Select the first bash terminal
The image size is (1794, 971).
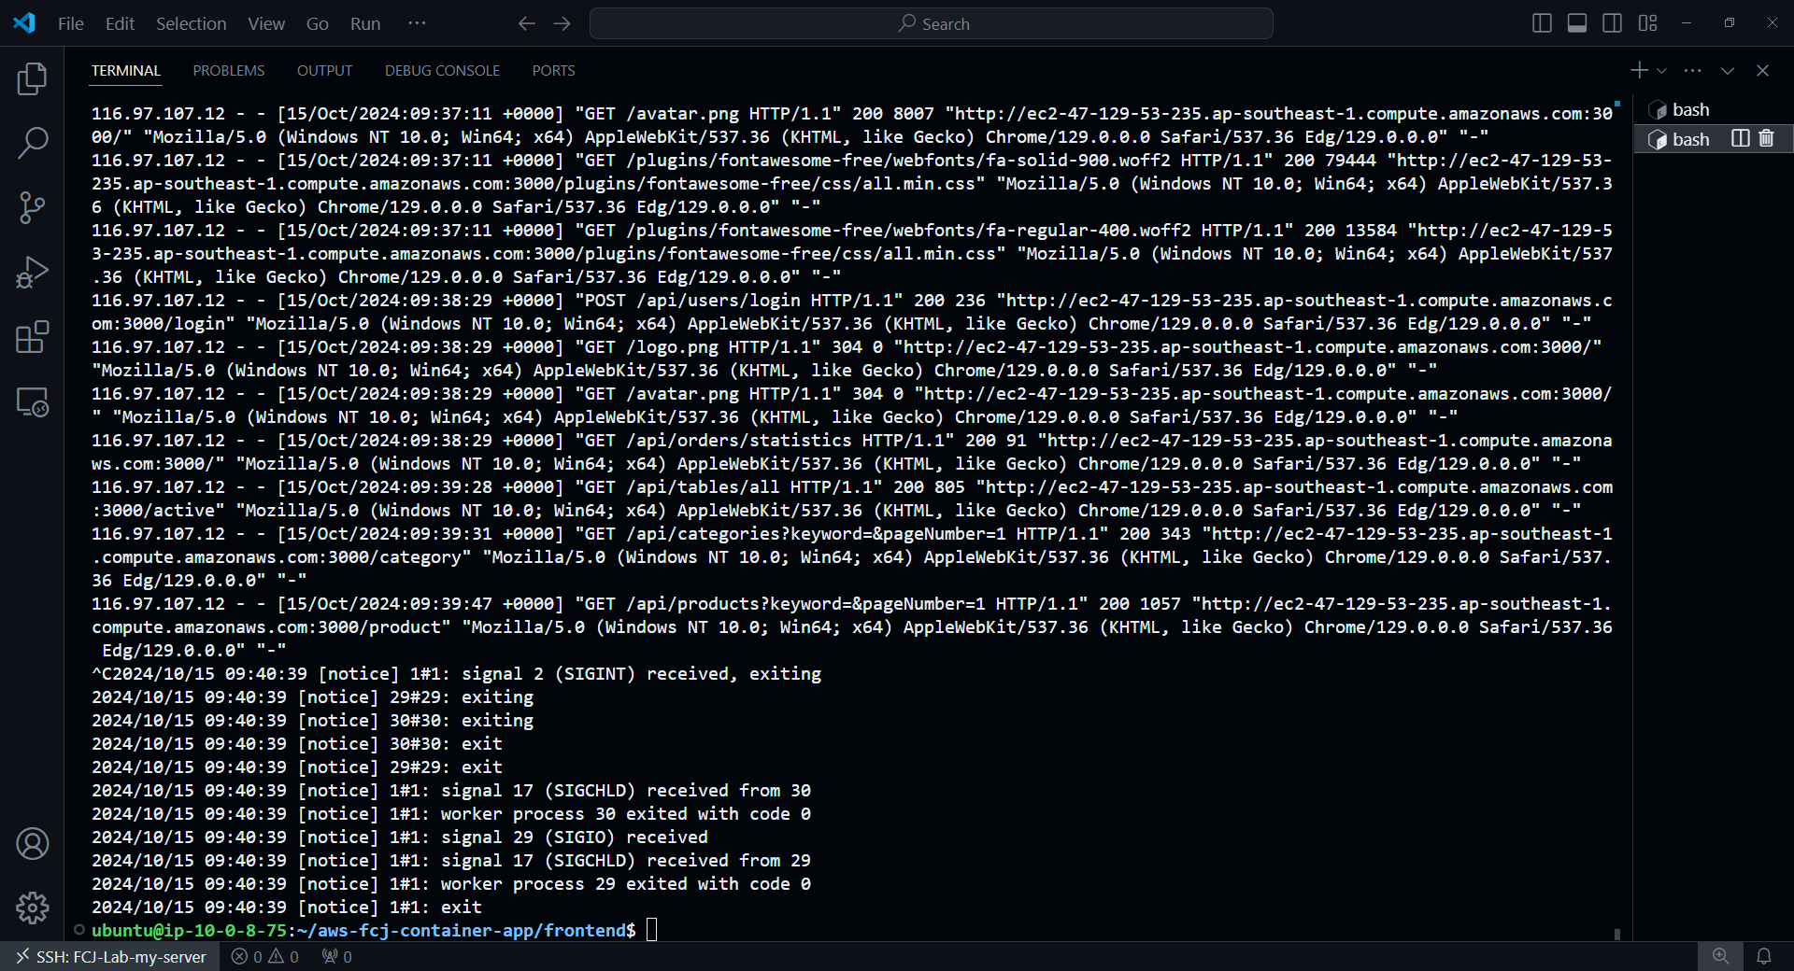(x=1713, y=109)
